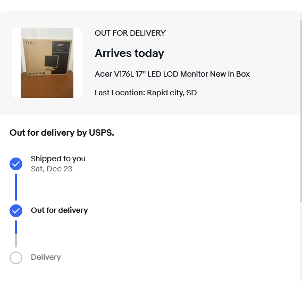
Task: Click the Shipped to you checkmark icon
Action: [16, 164]
